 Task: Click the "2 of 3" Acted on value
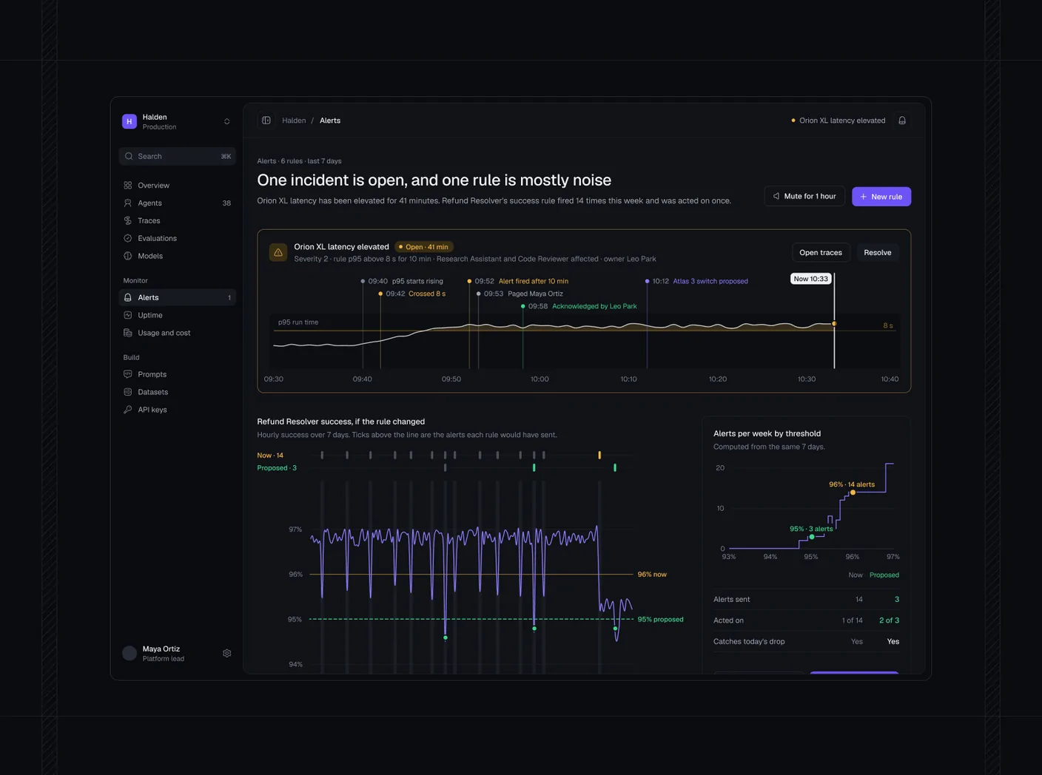(889, 621)
